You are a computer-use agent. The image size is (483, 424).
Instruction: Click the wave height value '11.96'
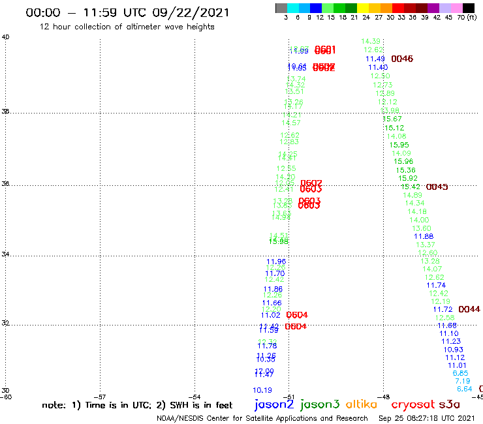coord(276,262)
